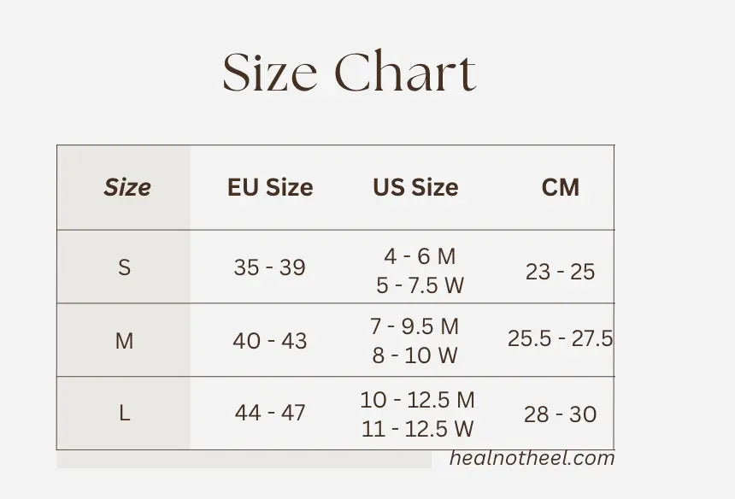The width and height of the screenshot is (735, 499).
Task: Click the US size 5 - 7.5 W text
Action: (420, 285)
